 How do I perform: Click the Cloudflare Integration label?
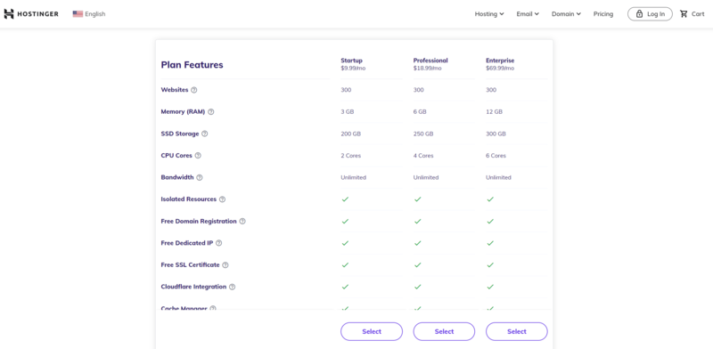coord(193,287)
